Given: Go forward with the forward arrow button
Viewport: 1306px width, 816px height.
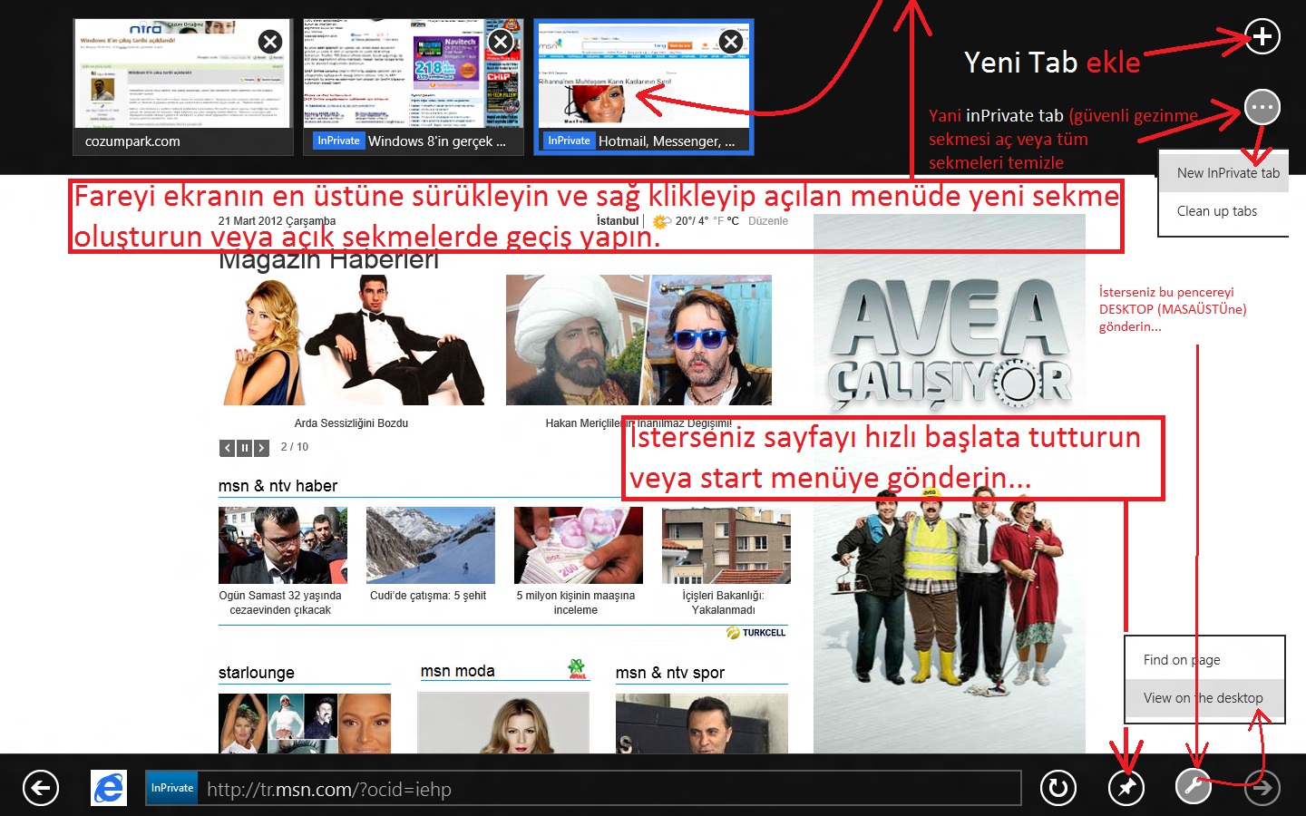Looking at the screenshot, I should [1262, 788].
